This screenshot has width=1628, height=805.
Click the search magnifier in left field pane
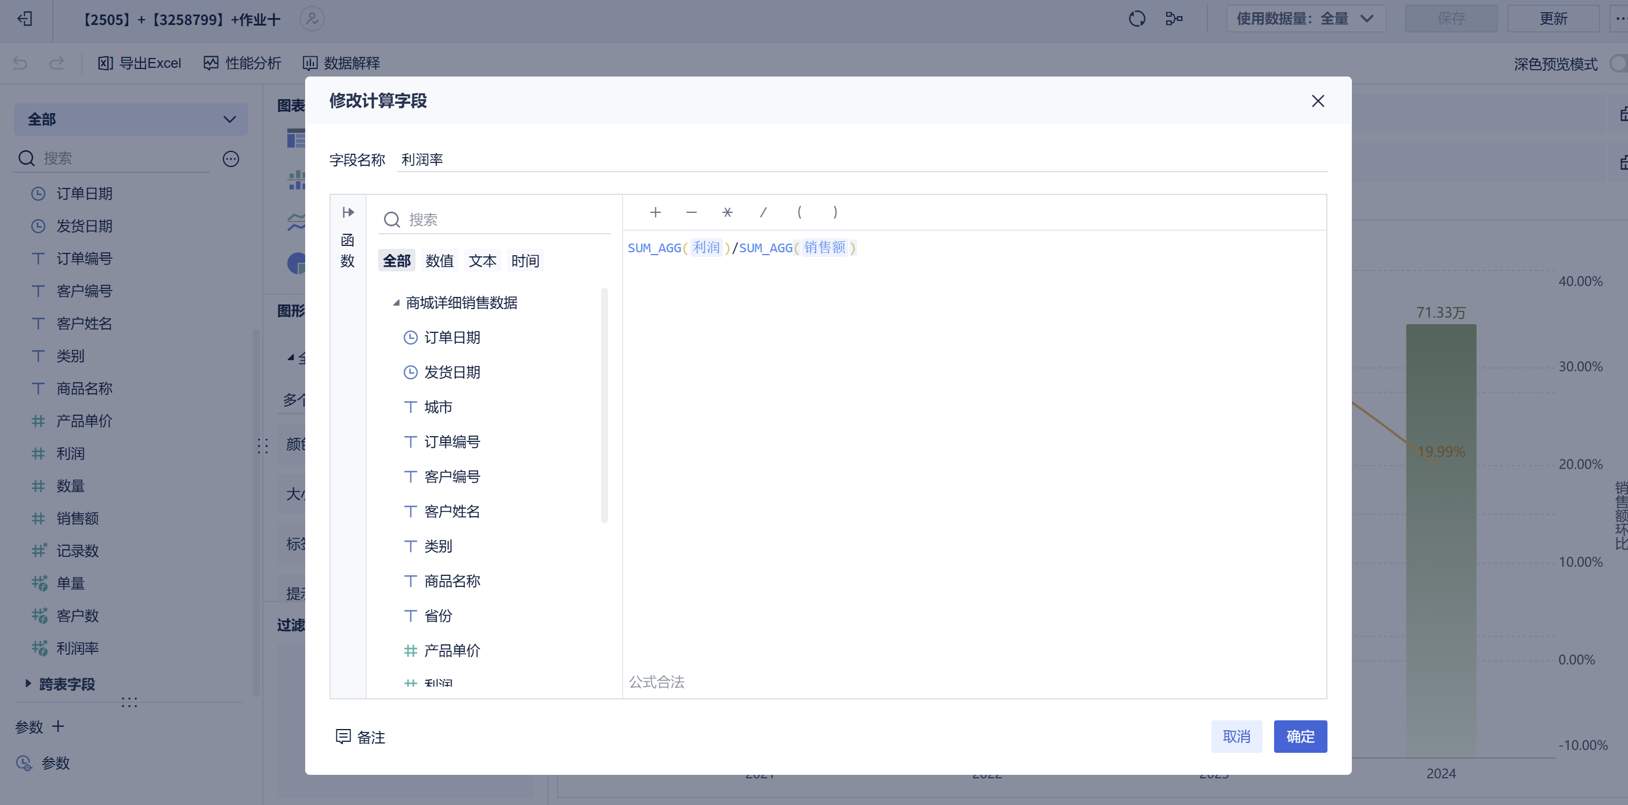[x=27, y=158]
